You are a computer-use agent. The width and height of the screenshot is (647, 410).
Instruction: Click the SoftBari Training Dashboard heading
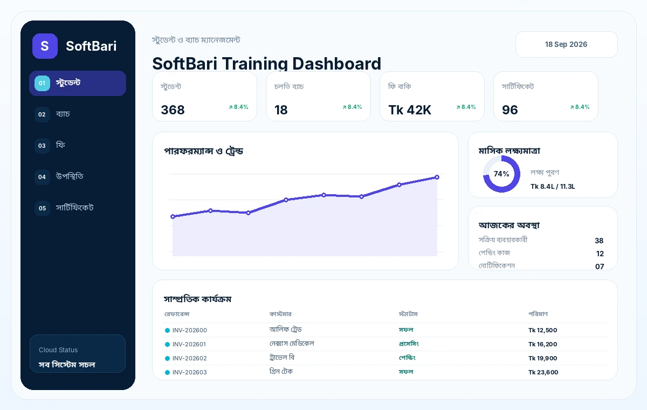click(x=266, y=64)
